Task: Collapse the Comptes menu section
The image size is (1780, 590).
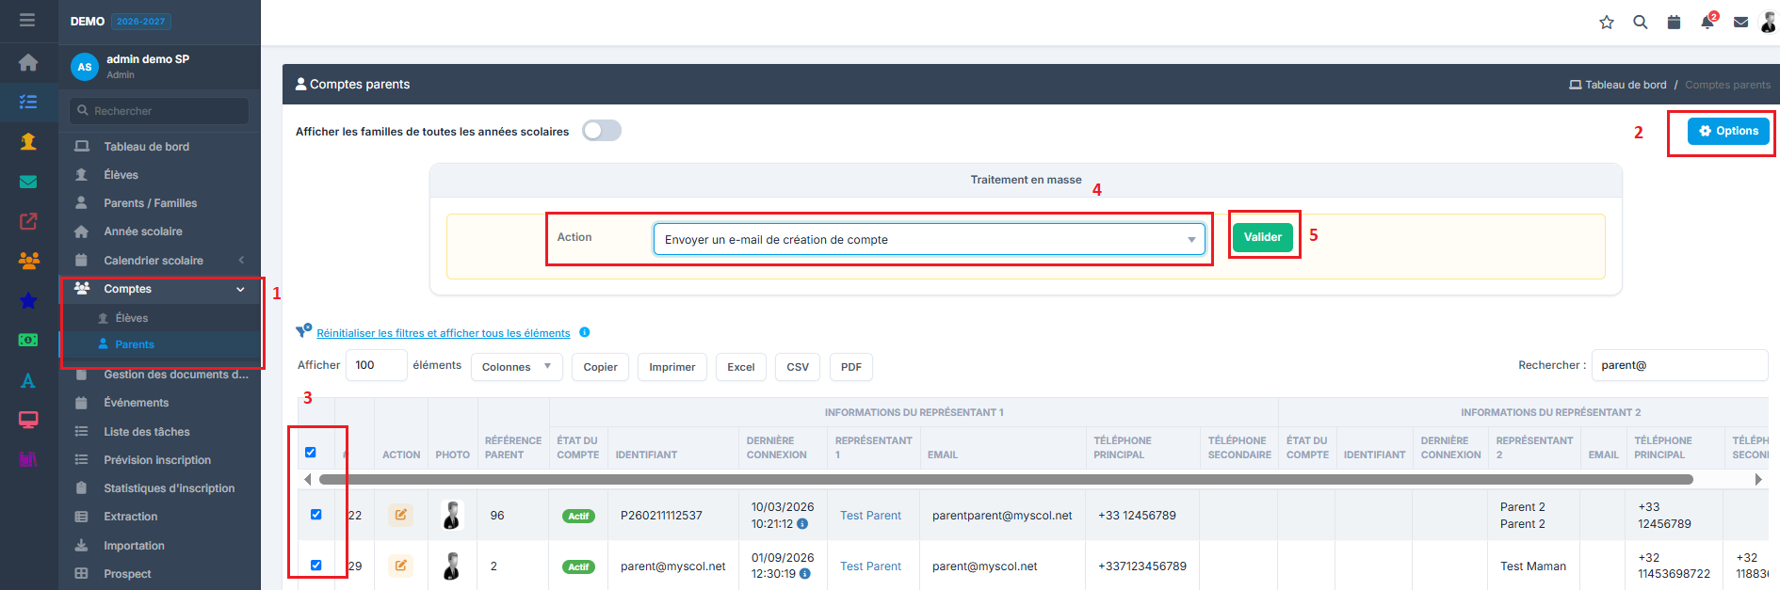Action: [160, 289]
